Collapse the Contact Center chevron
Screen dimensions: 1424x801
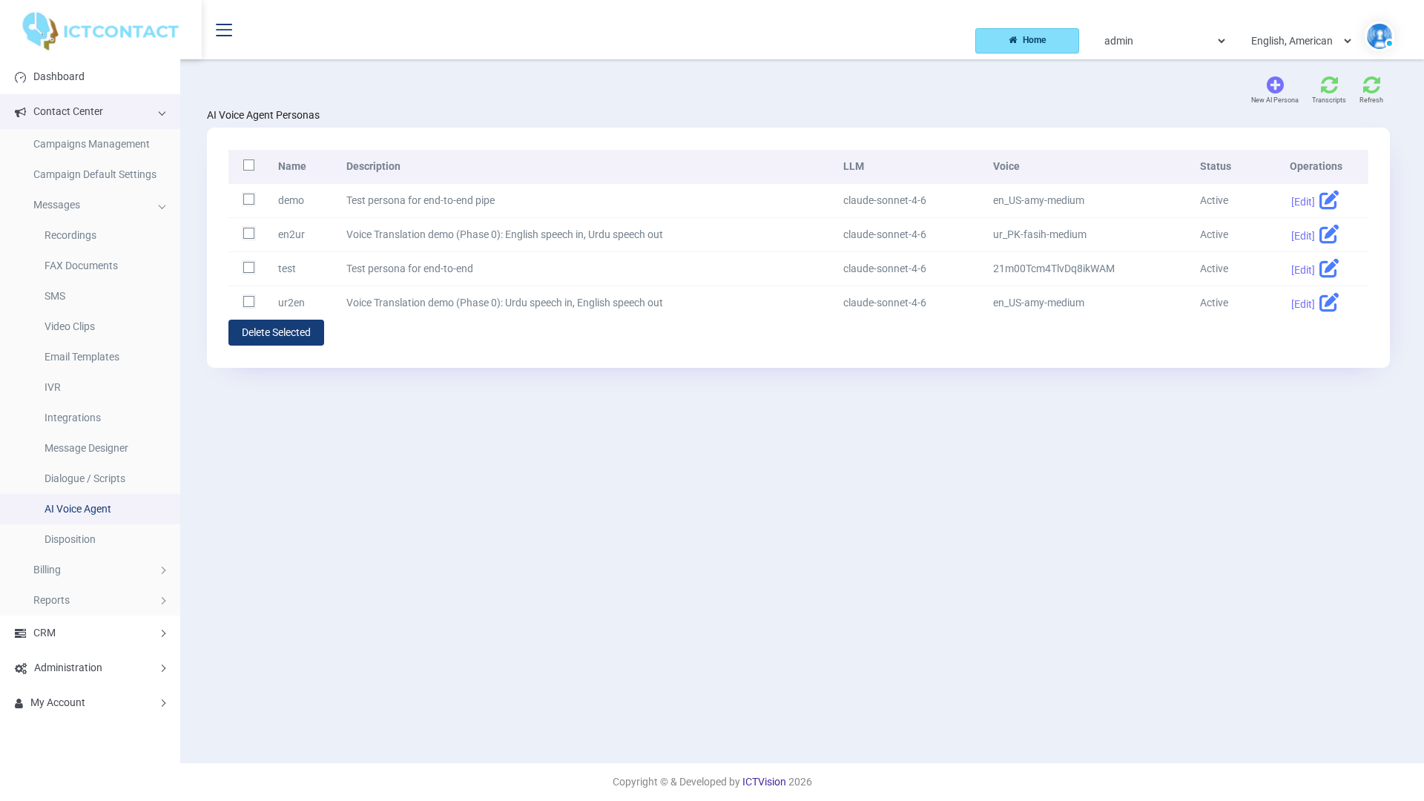(x=162, y=113)
